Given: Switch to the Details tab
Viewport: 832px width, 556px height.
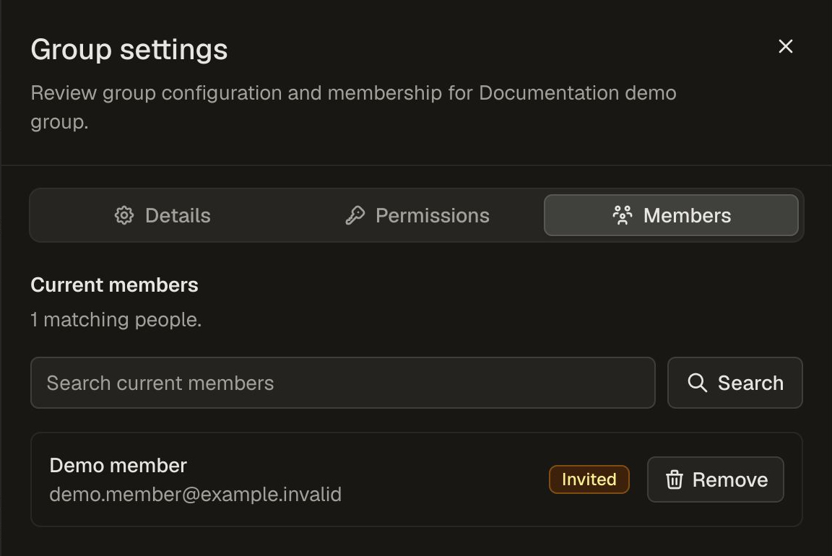Looking at the screenshot, I should click(x=162, y=215).
